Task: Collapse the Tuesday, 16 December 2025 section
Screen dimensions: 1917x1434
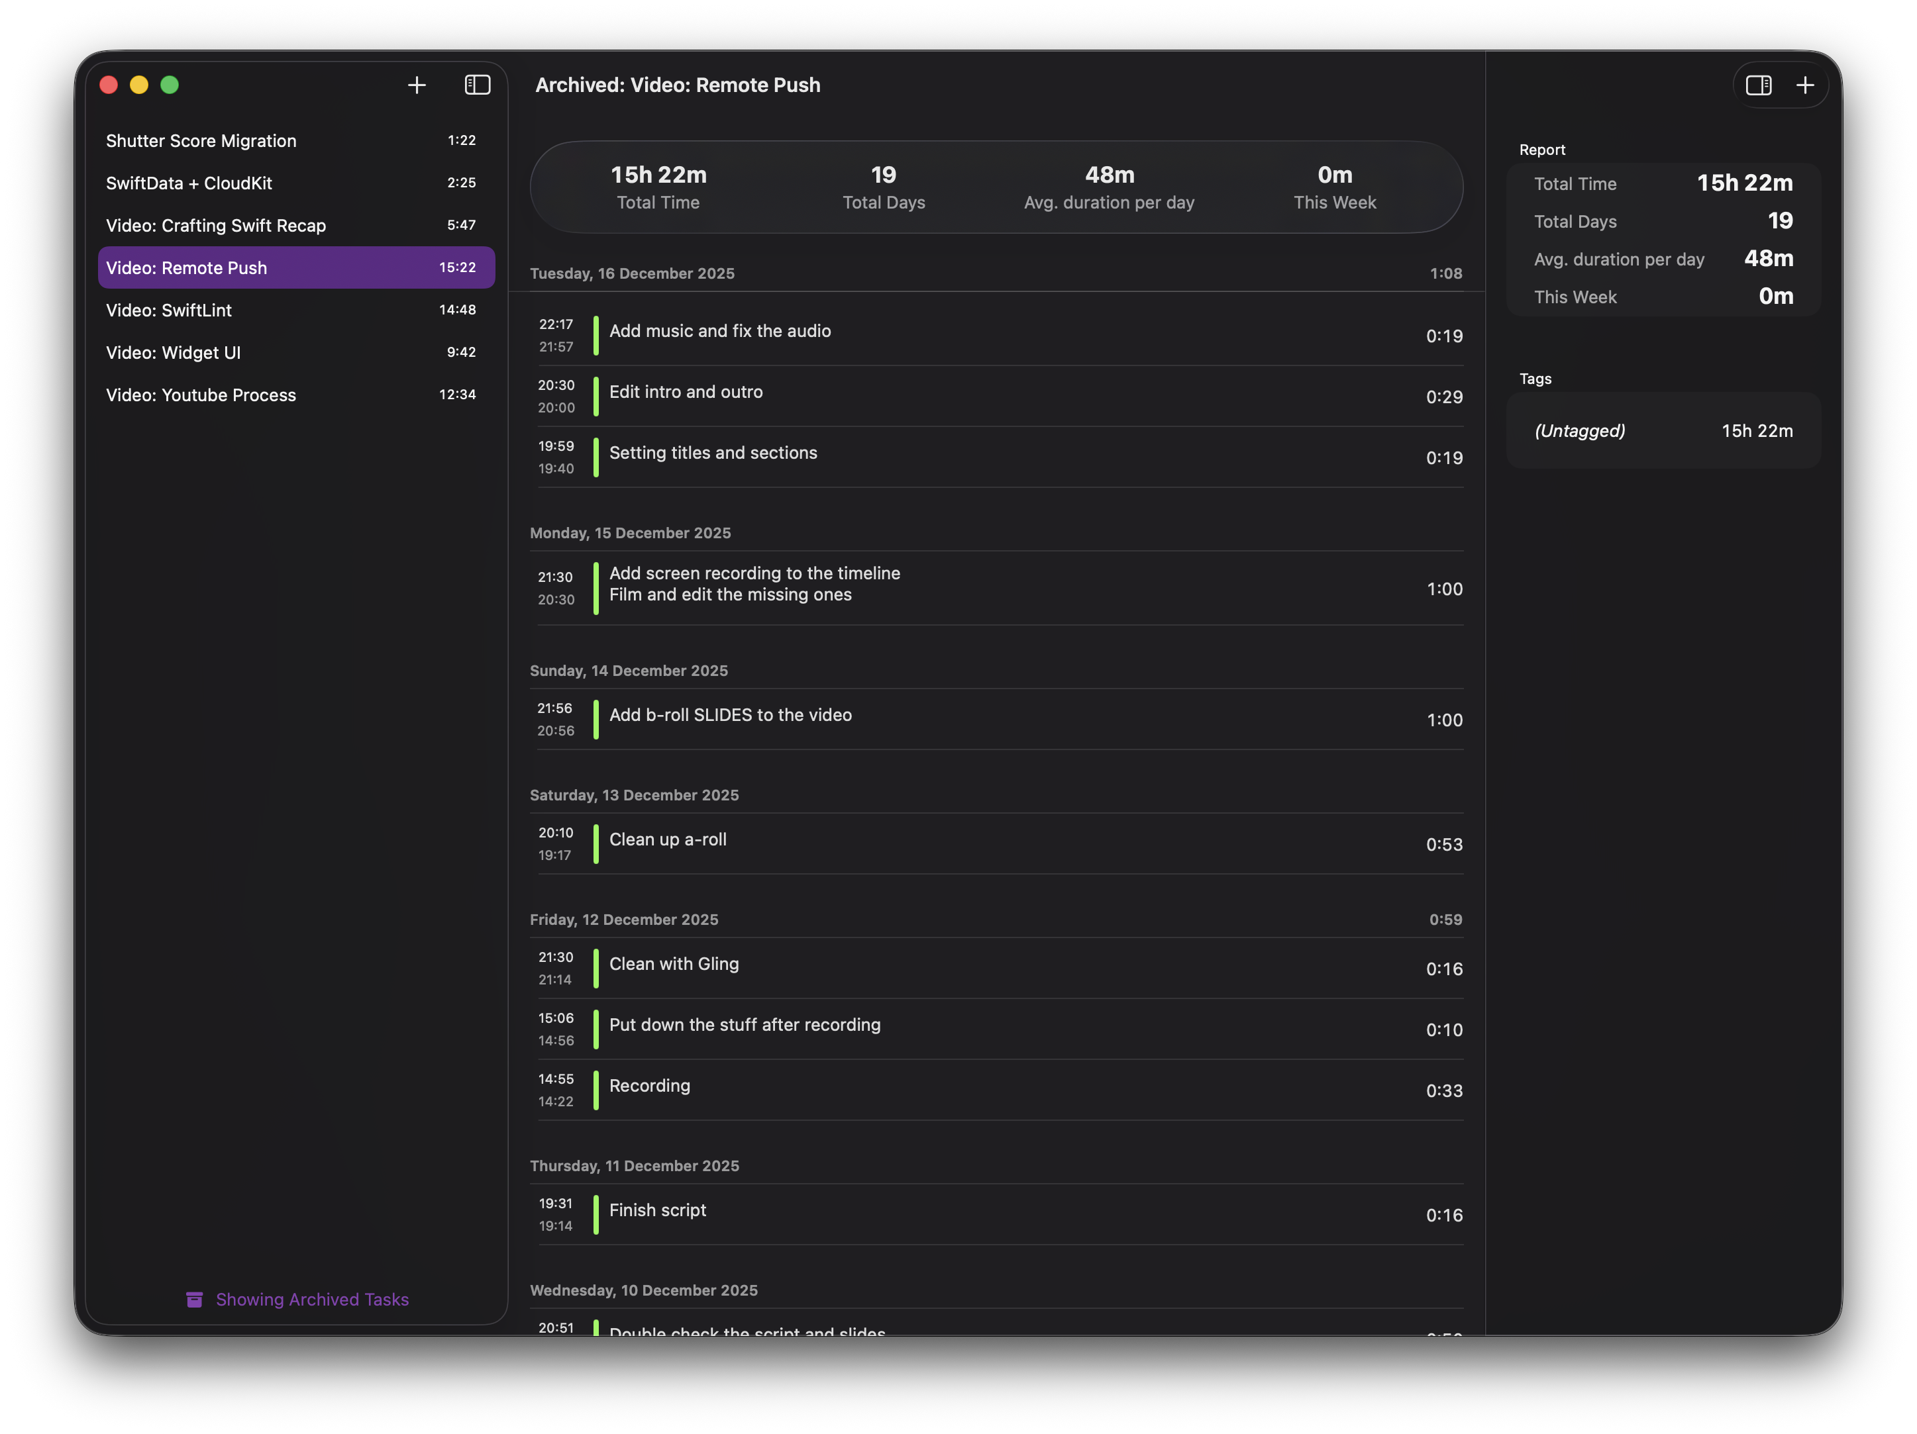Action: tap(632, 273)
